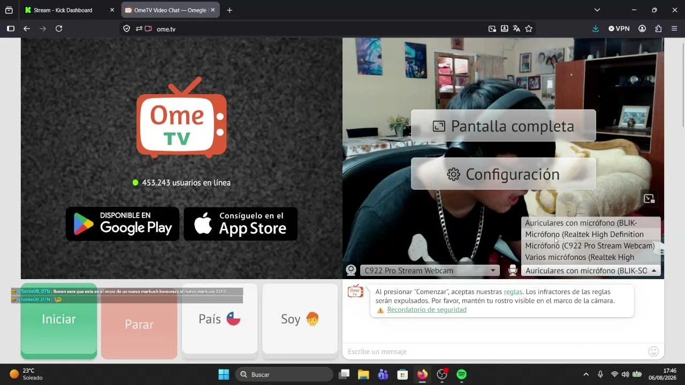Image resolution: width=685 pixels, height=385 pixels.
Task: Click the OmeTV logo
Action: pos(181,118)
